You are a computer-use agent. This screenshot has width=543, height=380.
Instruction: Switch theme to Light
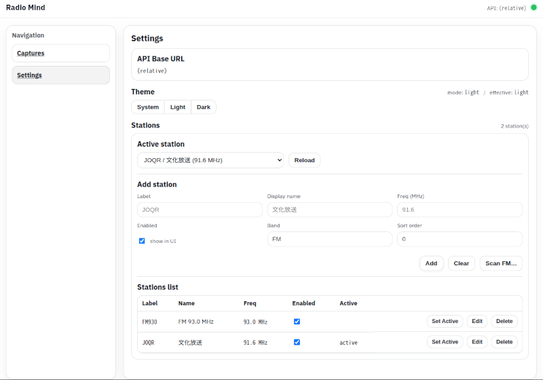click(x=178, y=107)
